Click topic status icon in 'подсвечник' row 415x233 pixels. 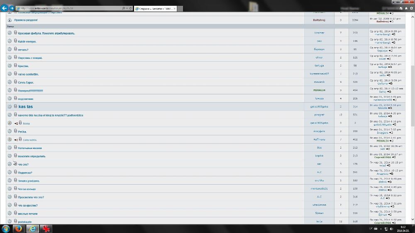pyautogui.click(x=10, y=98)
